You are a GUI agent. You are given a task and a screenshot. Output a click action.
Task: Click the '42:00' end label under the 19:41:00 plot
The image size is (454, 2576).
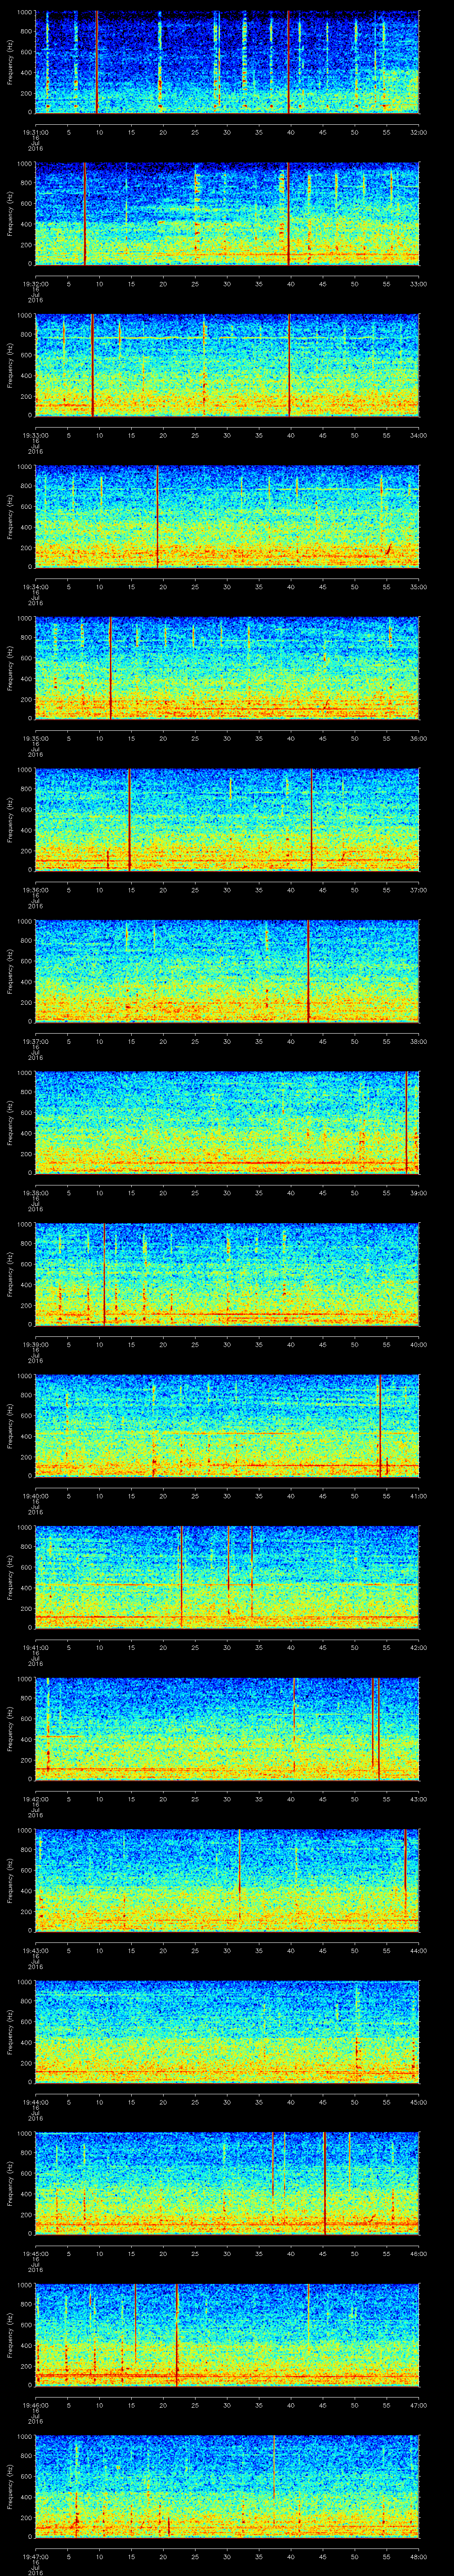(x=418, y=1647)
